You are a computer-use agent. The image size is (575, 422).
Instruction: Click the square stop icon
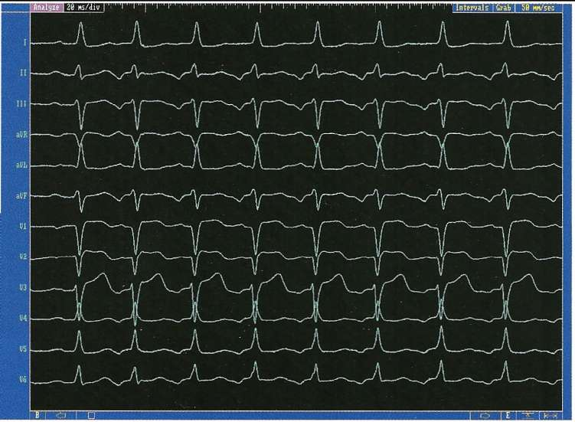click(92, 415)
